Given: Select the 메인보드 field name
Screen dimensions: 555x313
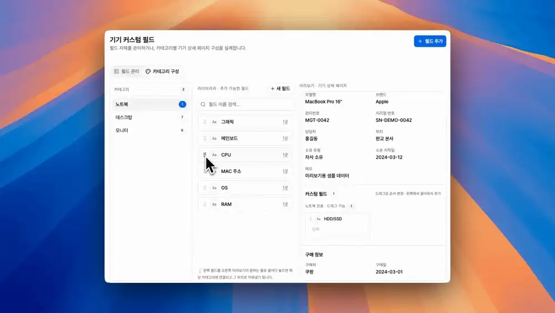Looking at the screenshot, I should tap(229, 138).
